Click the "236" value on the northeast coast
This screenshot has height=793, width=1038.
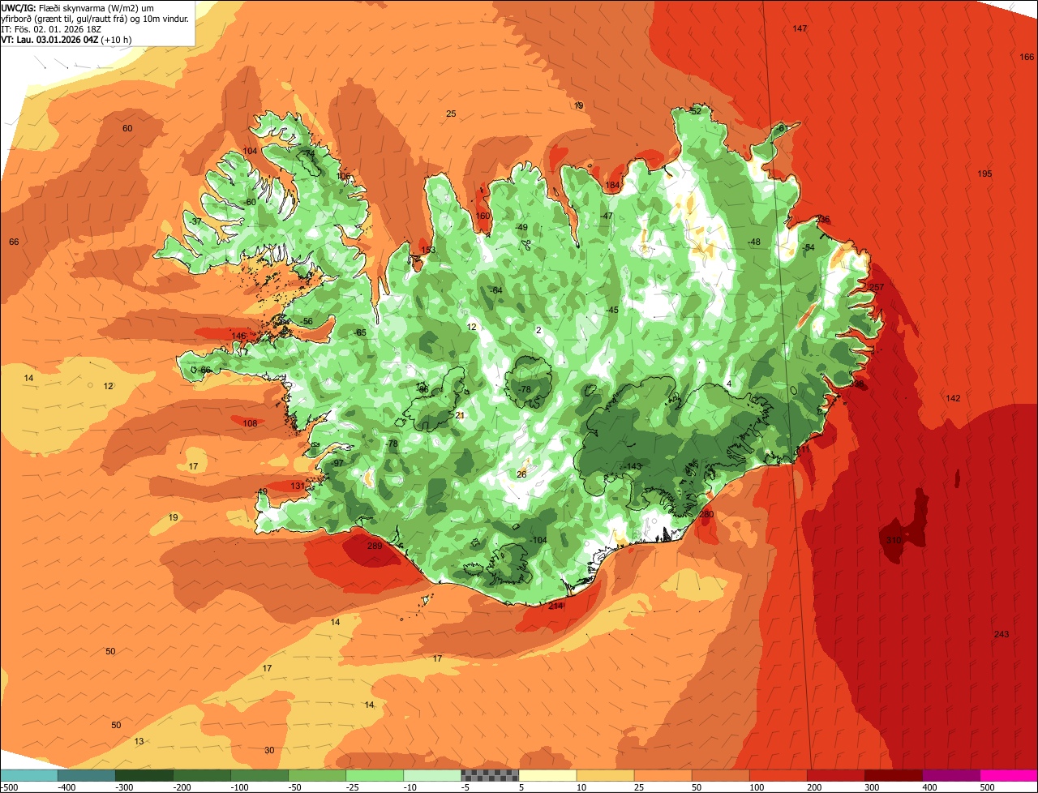point(823,220)
